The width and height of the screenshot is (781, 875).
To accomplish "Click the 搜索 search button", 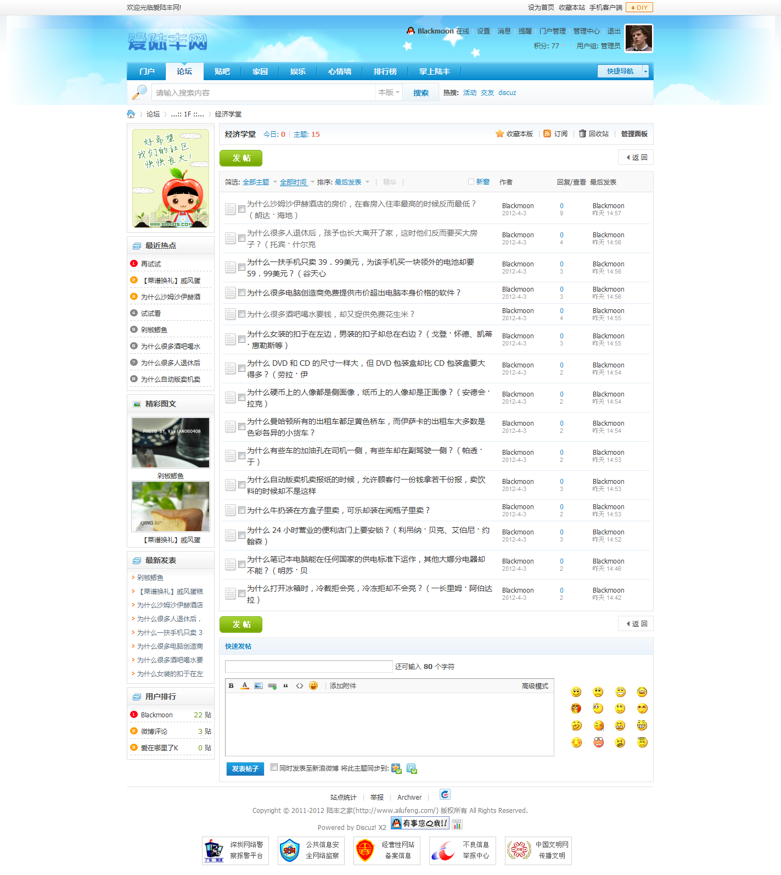I will coord(421,93).
